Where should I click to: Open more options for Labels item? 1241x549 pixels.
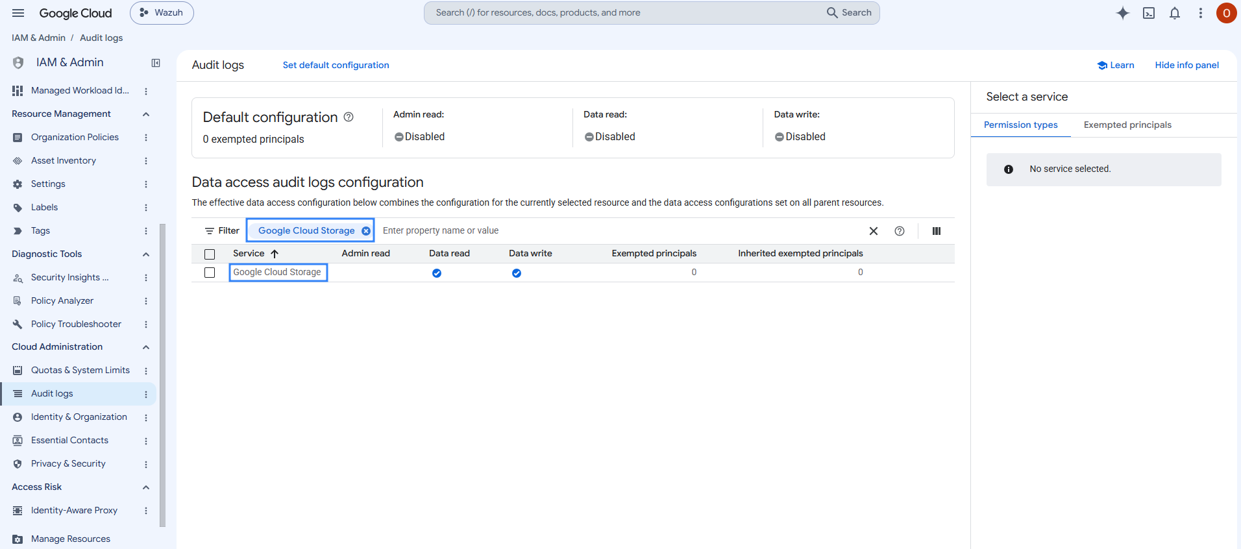146,208
